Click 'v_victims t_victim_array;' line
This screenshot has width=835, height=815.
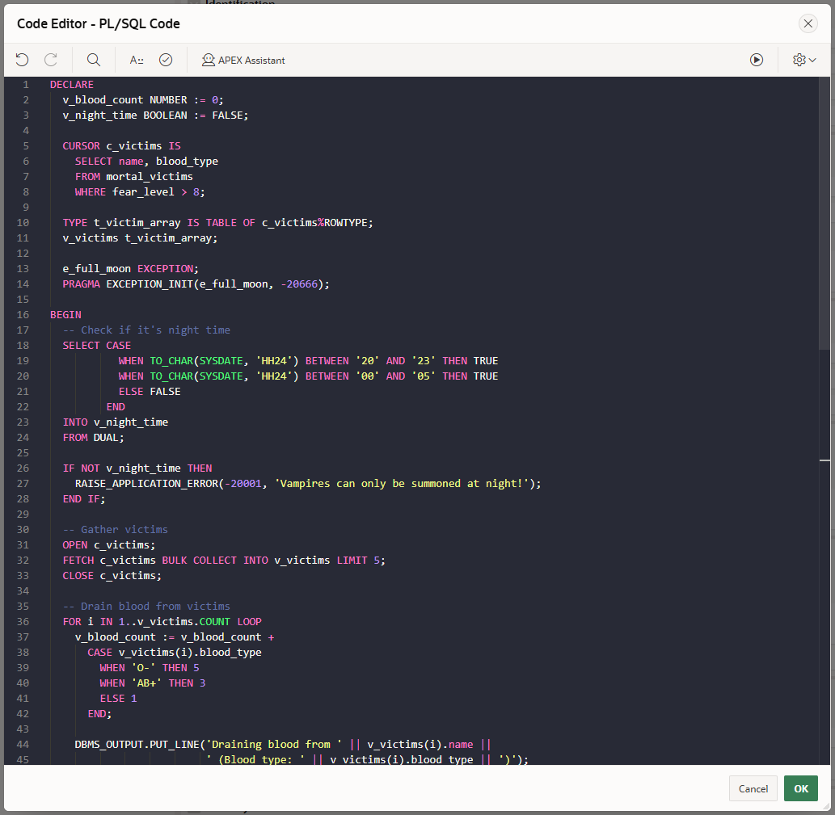(x=140, y=238)
